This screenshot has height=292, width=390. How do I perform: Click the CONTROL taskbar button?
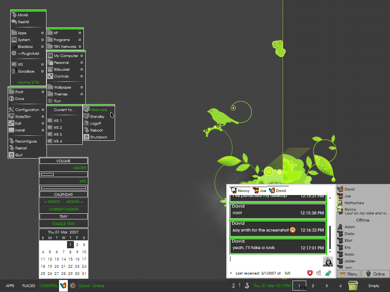point(49,286)
